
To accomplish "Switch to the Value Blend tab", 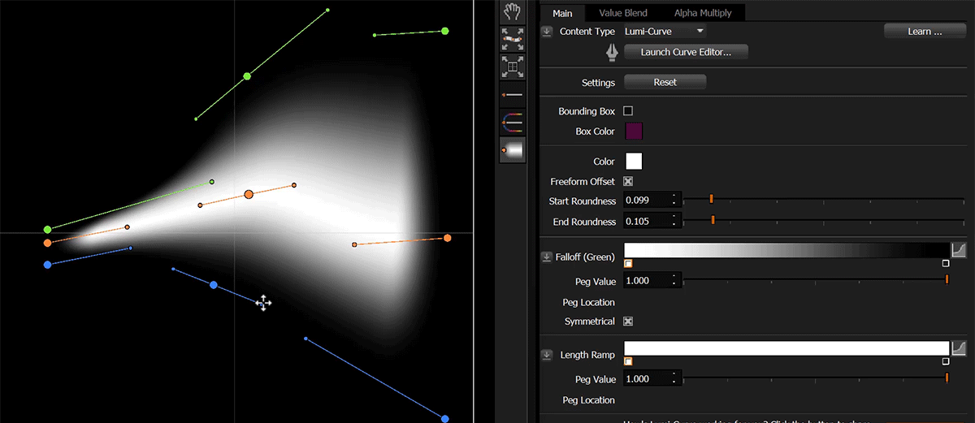I will [623, 13].
